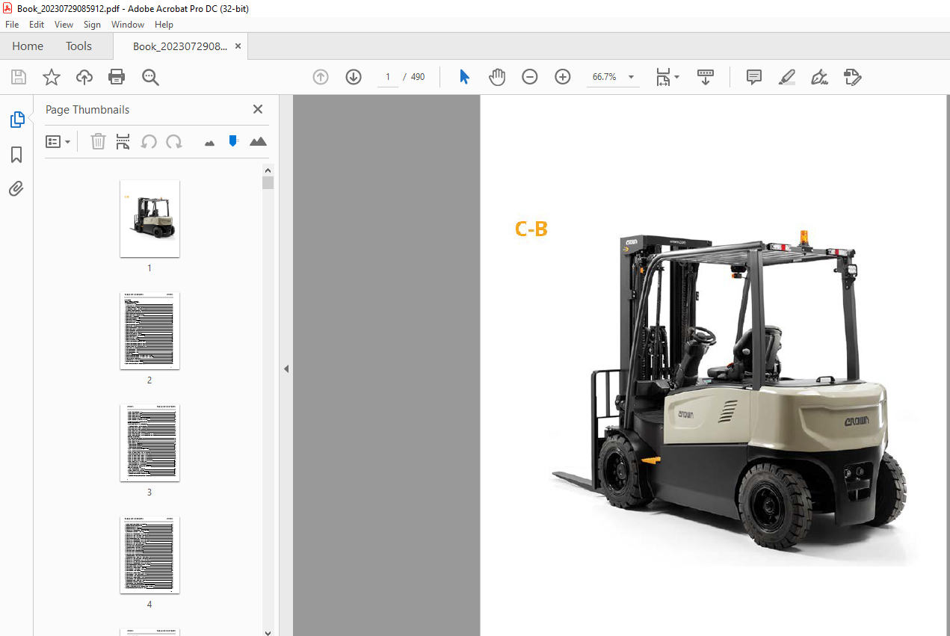Select the Book_2023072908 document tab
Image resolution: width=950 pixels, height=636 pixels.
point(180,46)
